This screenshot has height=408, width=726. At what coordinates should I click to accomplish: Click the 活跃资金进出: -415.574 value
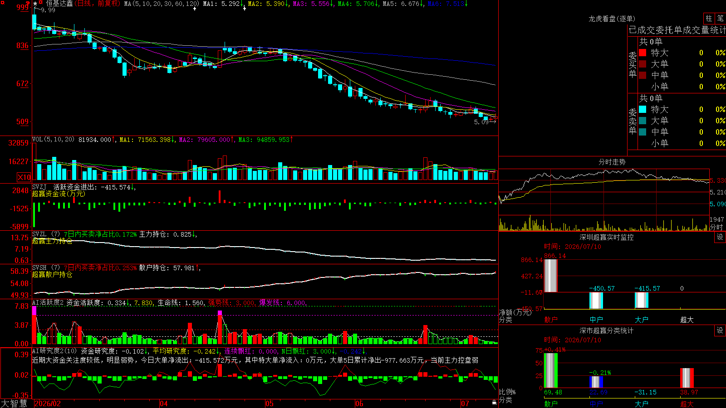pyautogui.click(x=94, y=187)
